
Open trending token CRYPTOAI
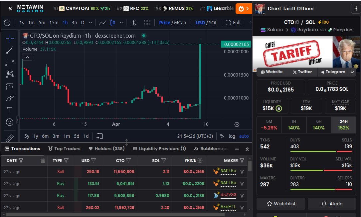click(x=82, y=9)
